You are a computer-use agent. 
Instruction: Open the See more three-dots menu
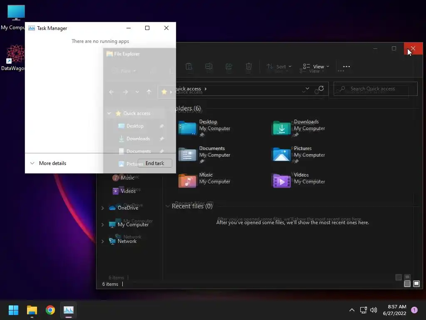[x=347, y=67]
